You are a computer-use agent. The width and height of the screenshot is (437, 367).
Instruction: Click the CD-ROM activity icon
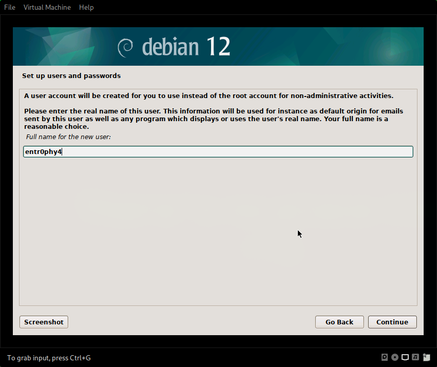click(395, 357)
